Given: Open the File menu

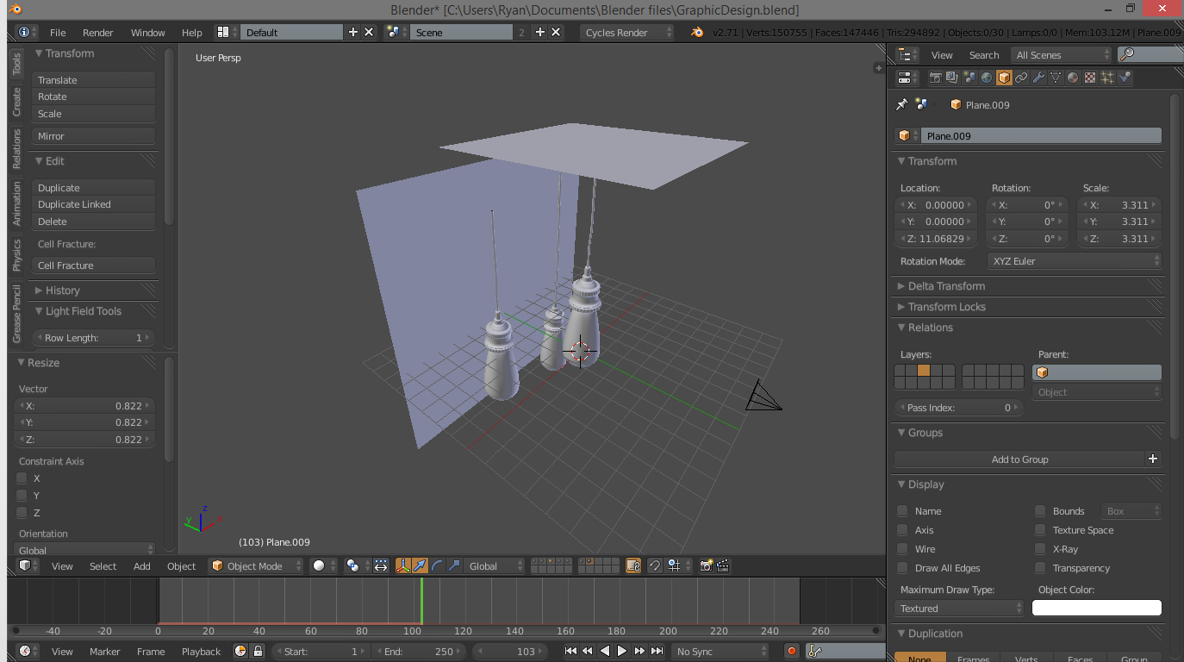Looking at the screenshot, I should (x=58, y=32).
